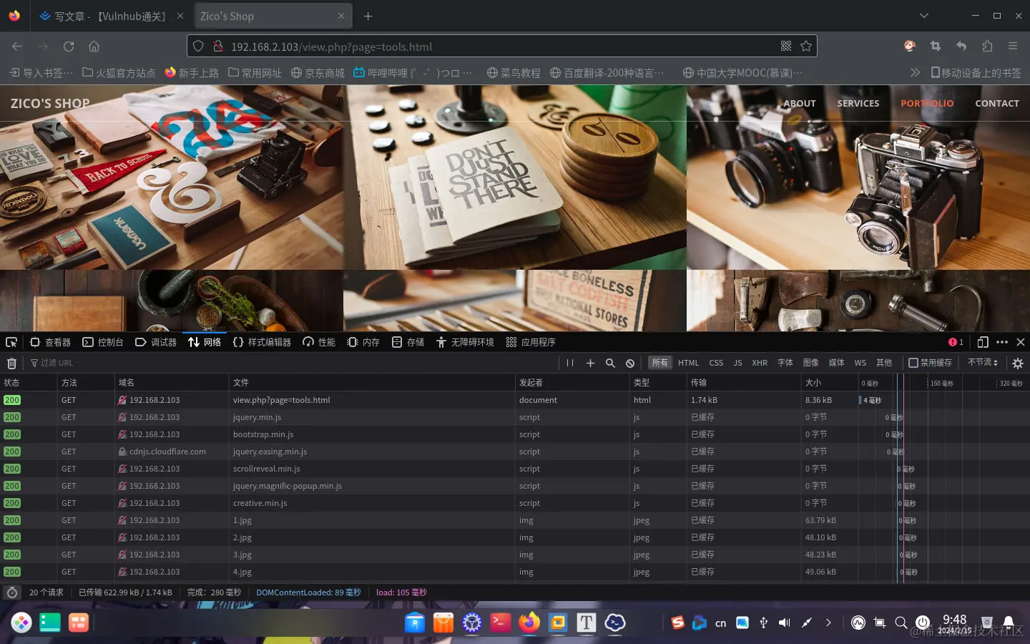The width and height of the screenshot is (1030, 644).
Task: Open the SERVICES navigation link
Action: pos(858,104)
